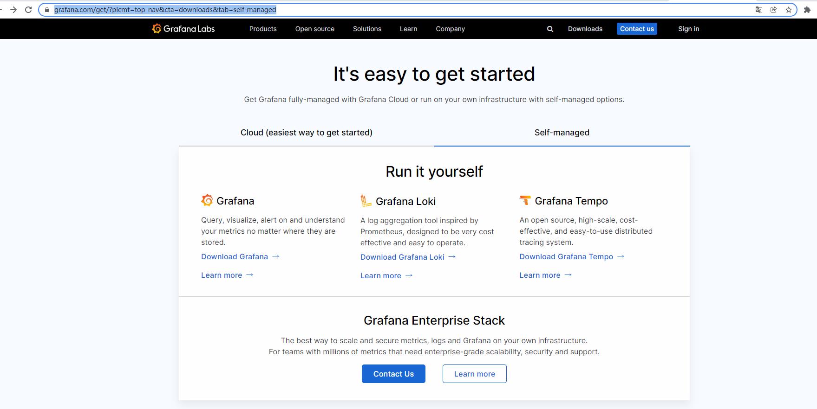817x409 pixels.
Task: Open the Products menu
Action: coord(263,29)
